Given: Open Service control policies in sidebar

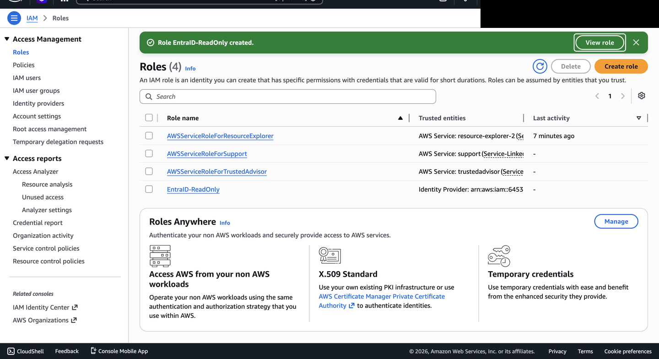Looking at the screenshot, I should pyautogui.click(x=46, y=248).
